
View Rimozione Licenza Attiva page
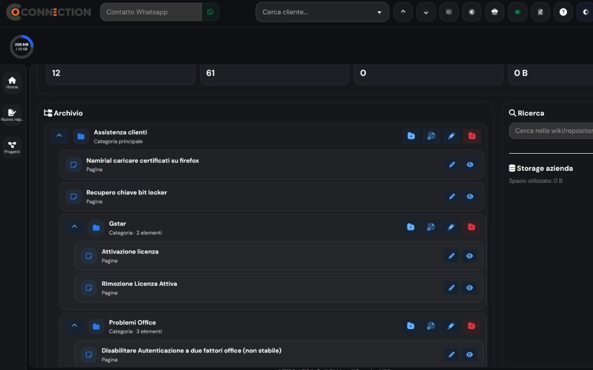point(470,287)
